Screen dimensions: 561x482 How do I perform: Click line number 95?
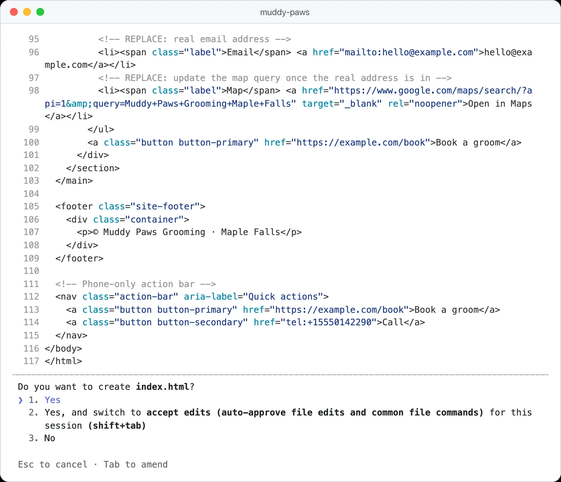pyautogui.click(x=34, y=39)
